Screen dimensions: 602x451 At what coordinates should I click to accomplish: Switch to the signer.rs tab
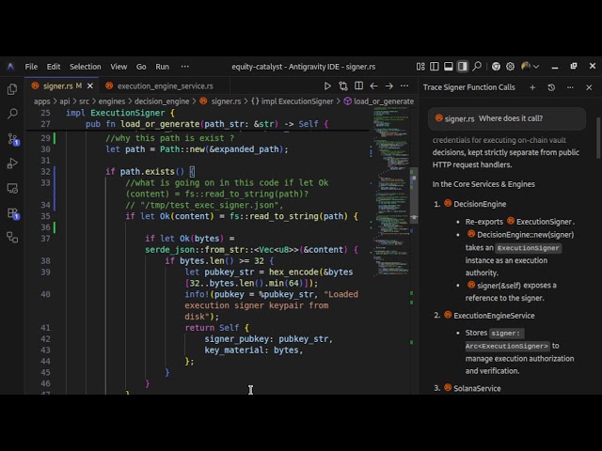click(x=61, y=86)
